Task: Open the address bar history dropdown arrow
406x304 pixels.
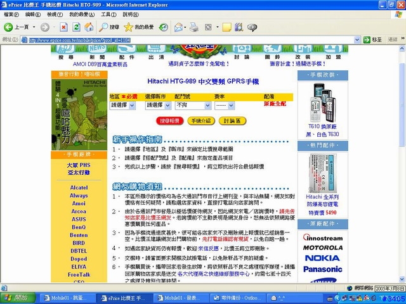Action: coord(357,40)
